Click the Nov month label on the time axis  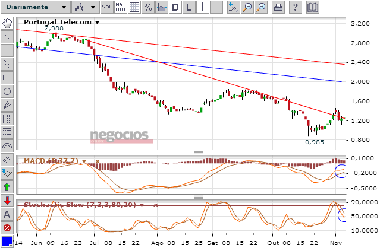[335, 243]
